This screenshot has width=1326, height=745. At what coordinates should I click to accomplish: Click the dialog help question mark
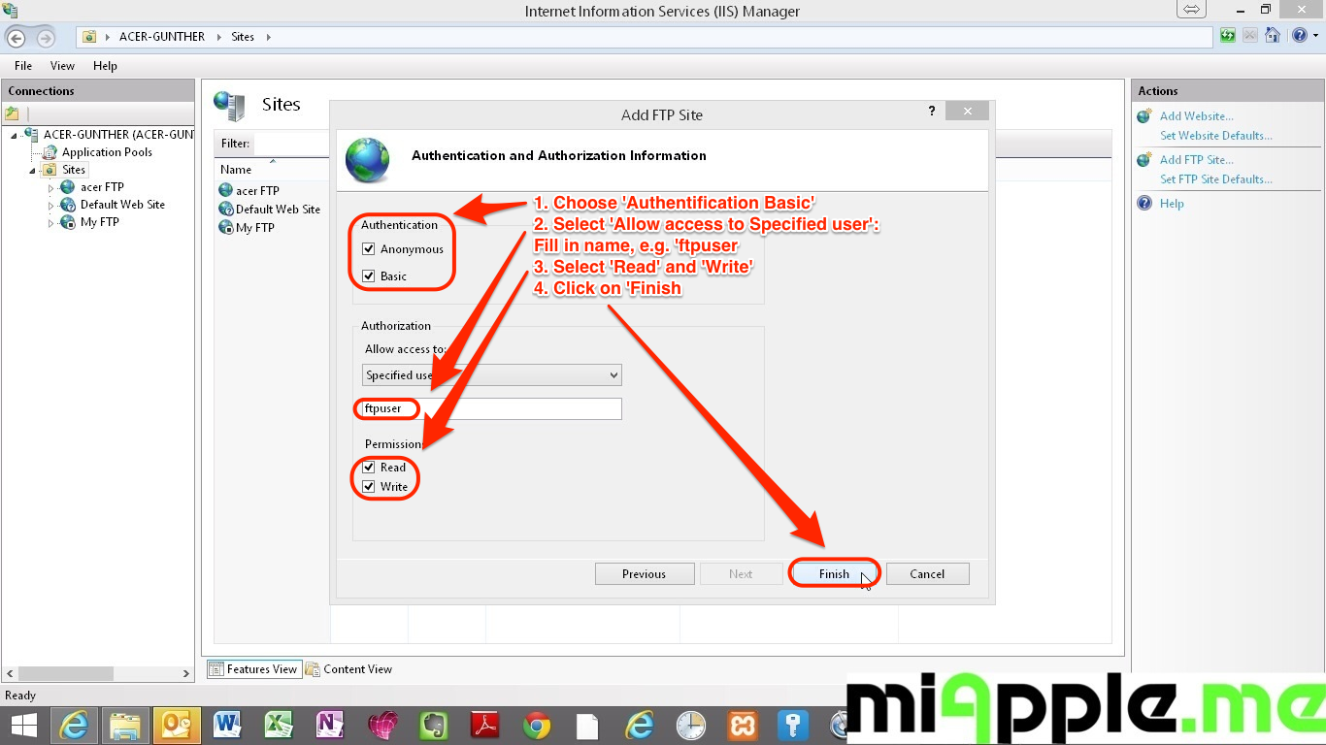click(932, 112)
